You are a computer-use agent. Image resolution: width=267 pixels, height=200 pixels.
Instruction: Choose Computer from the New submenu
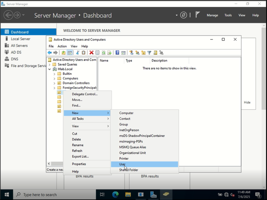tap(144, 113)
